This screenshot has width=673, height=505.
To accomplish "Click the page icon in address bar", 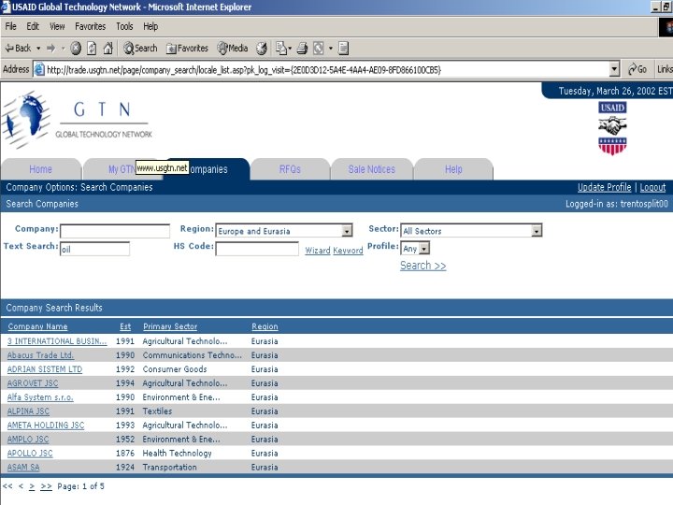I will [x=39, y=69].
